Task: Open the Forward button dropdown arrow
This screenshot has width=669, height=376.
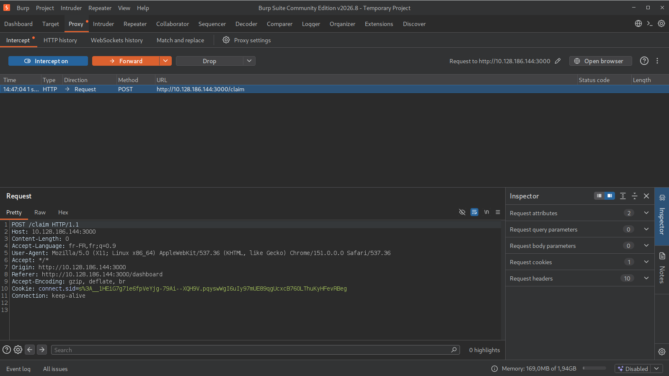Action: pos(165,61)
